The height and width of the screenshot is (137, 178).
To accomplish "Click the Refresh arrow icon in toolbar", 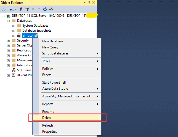I will [x=45, y=9].
